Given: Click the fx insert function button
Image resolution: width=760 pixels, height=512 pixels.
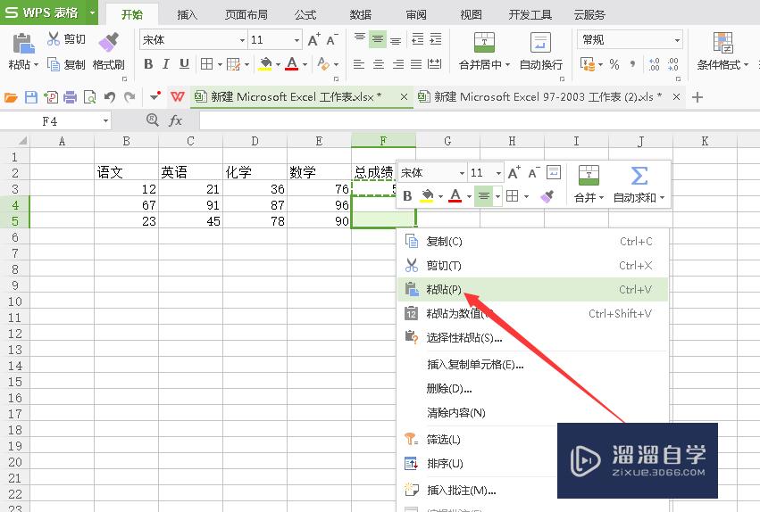Looking at the screenshot, I should tap(175, 120).
